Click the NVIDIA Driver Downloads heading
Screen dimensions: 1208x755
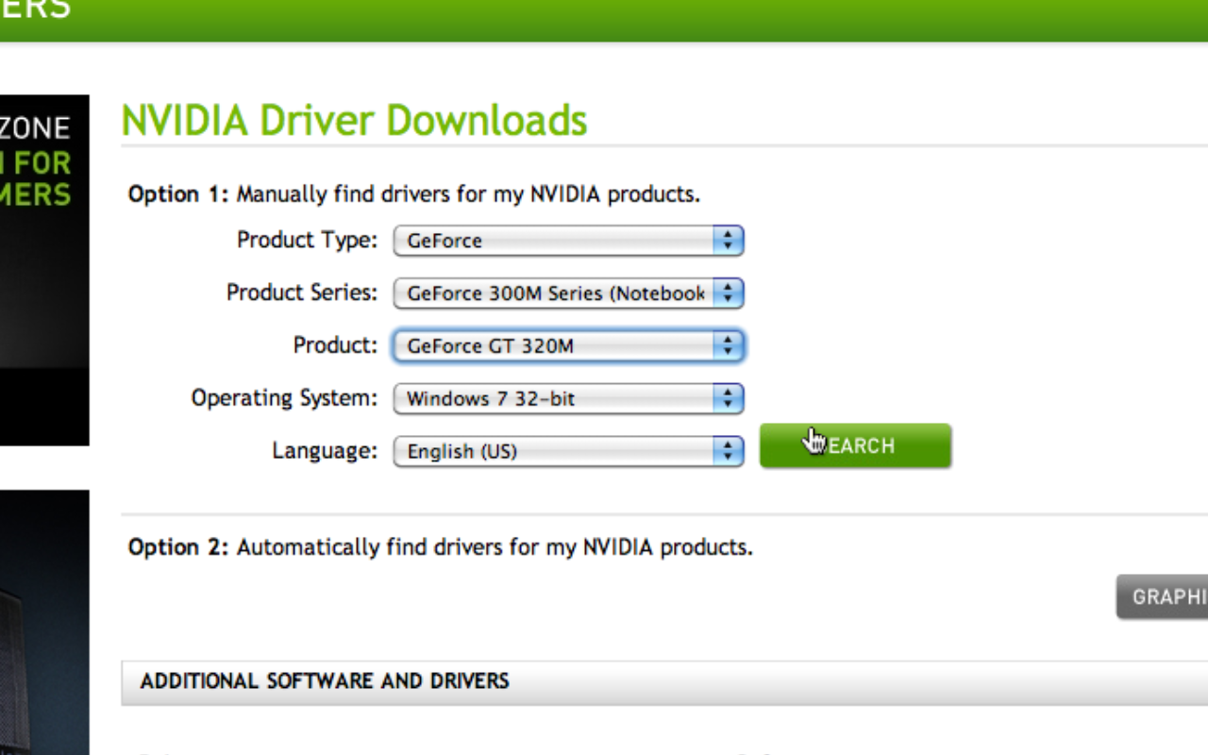[354, 121]
